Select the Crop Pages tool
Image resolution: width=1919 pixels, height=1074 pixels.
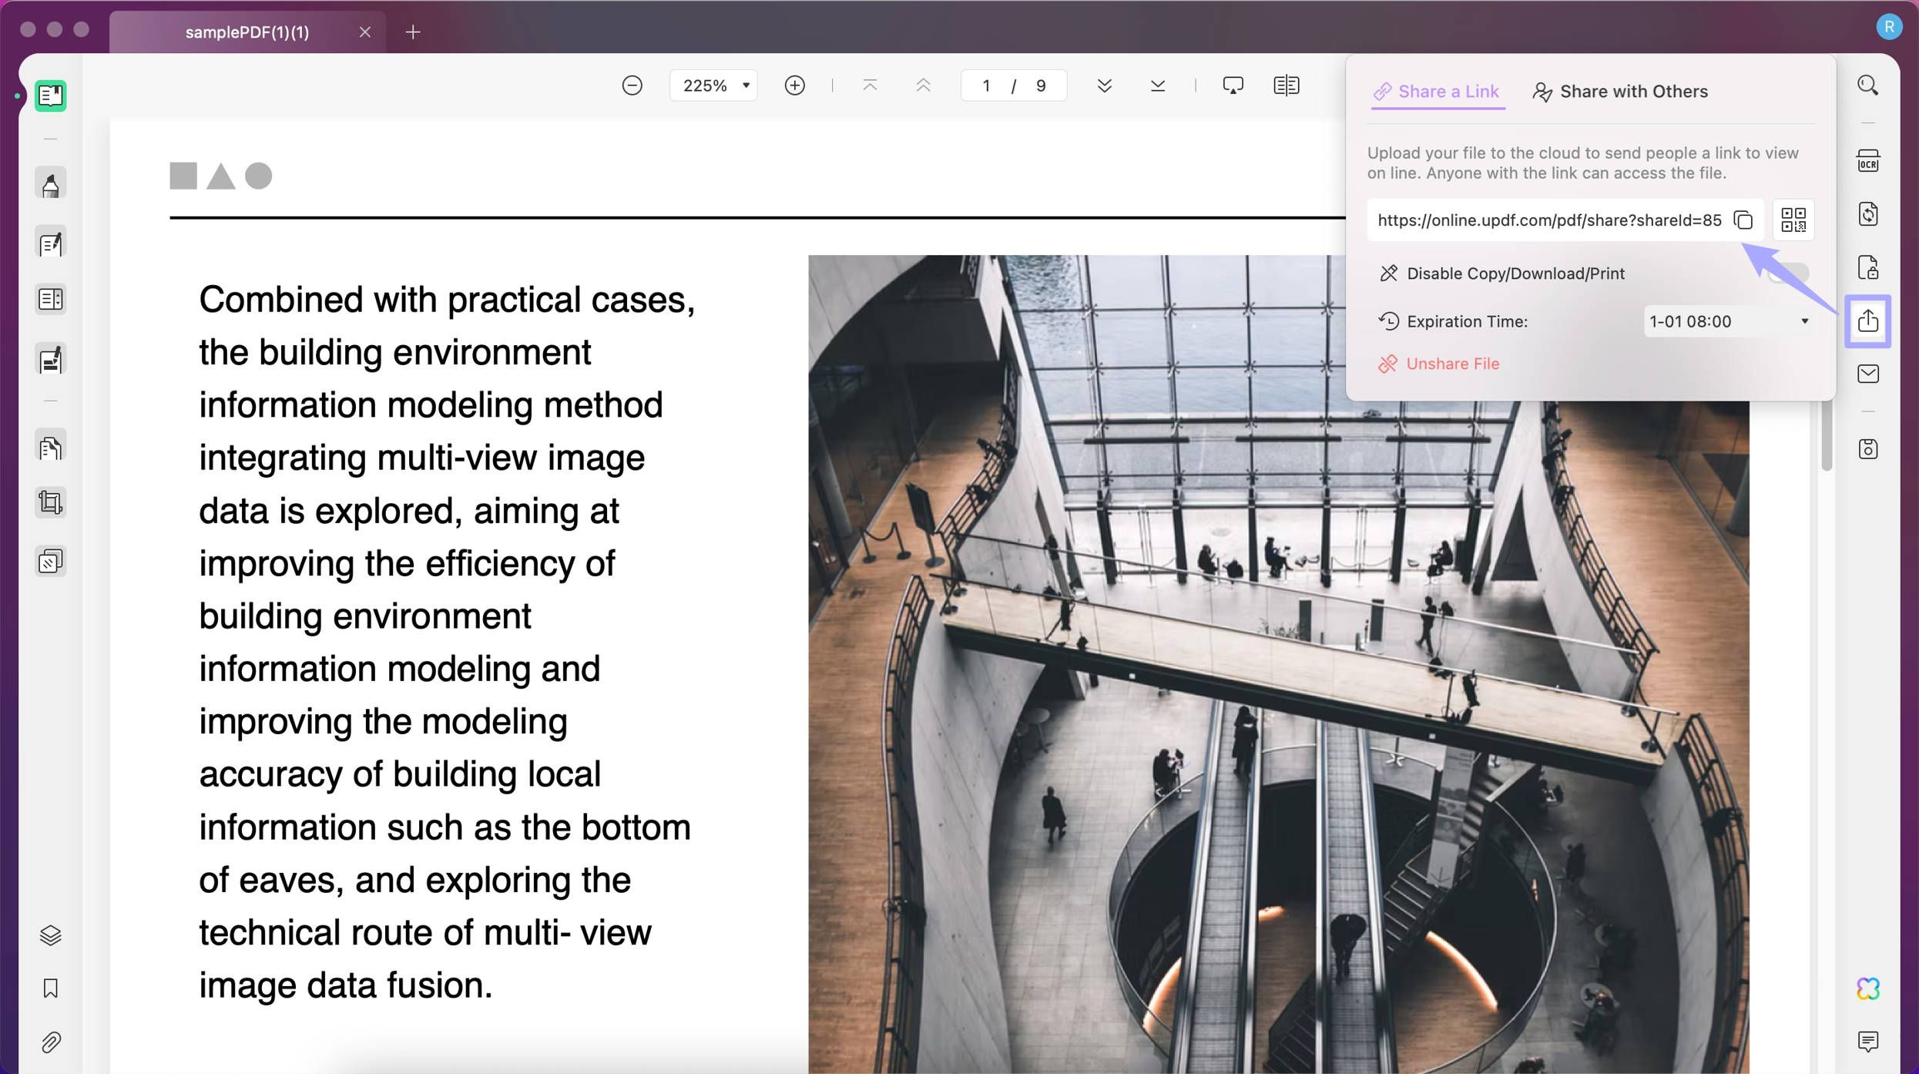[50, 502]
